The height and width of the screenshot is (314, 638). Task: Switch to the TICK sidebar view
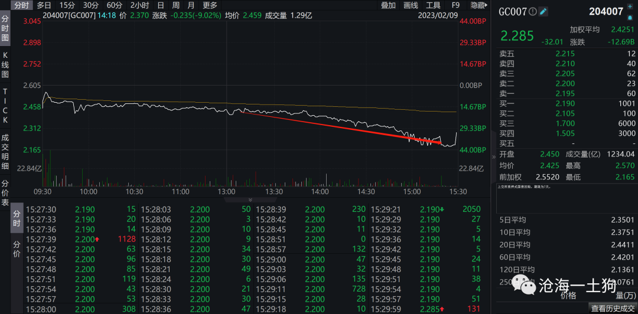(x=5, y=106)
